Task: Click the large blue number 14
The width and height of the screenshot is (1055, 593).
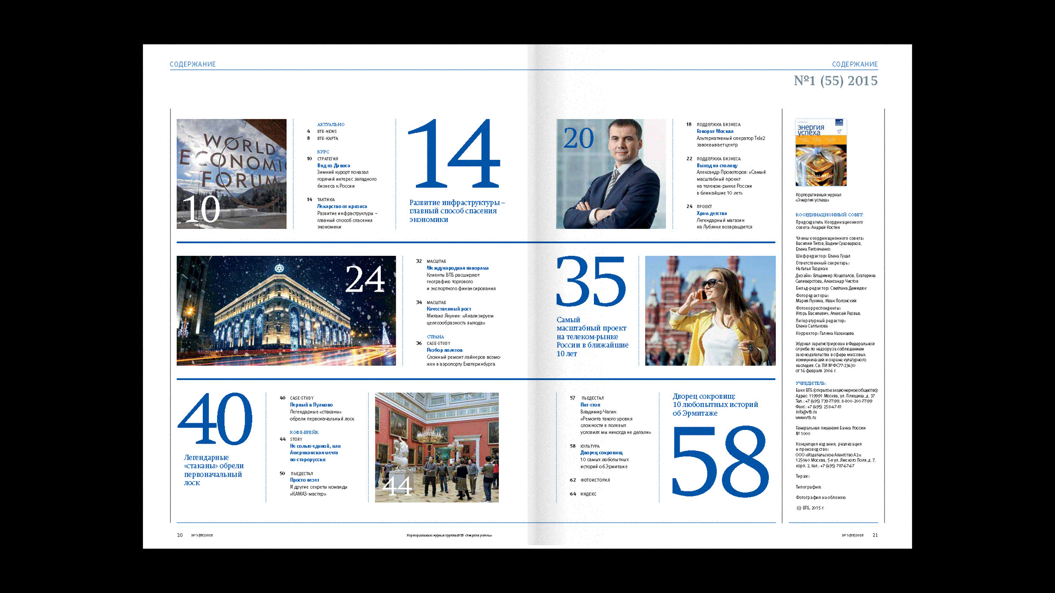Action: click(x=453, y=154)
